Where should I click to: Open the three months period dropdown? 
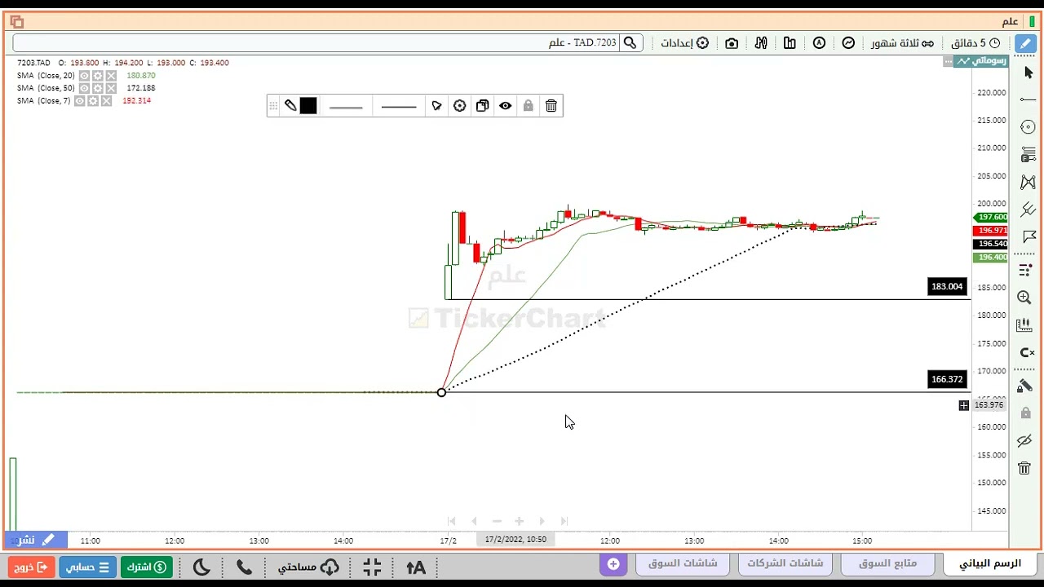pyautogui.click(x=902, y=42)
